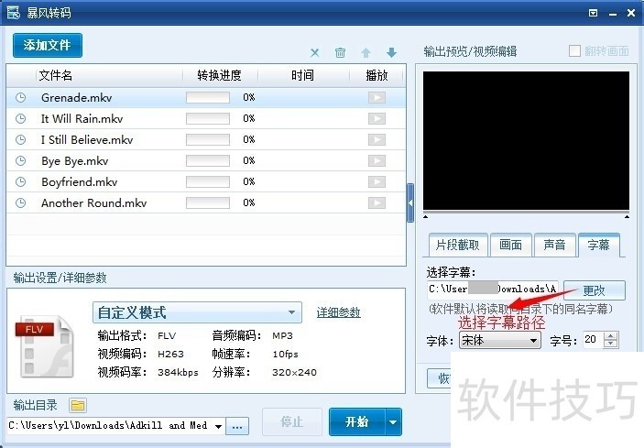Click clock status icon of Bye Bye.mkv
Screen dimensions: 644x448
[20, 160]
